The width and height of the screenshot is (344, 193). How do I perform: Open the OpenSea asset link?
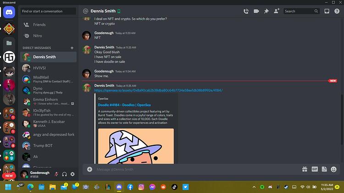pos(158,90)
